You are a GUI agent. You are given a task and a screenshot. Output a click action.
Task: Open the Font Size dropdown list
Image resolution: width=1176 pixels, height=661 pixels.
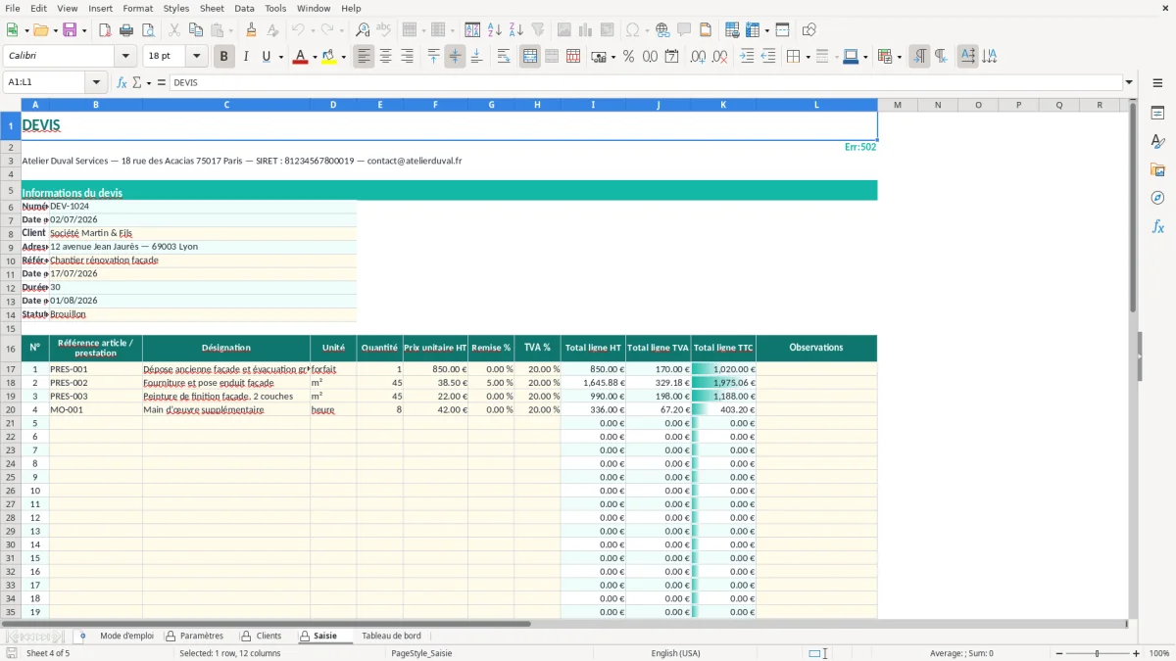tap(197, 57)
